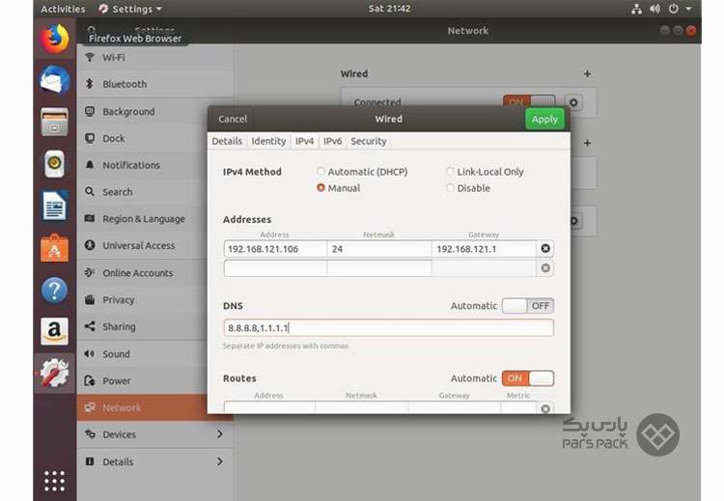Click the netmask field showing 24
The height and width of the screenshot is (501, 724).
[x=379, y=249]
